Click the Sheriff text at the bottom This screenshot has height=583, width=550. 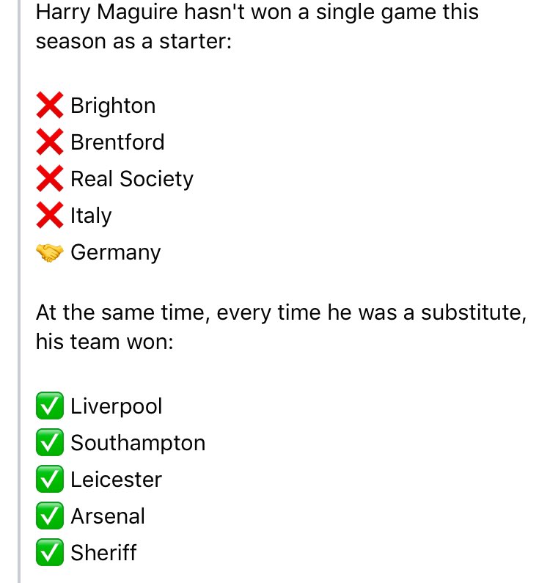coord(103,552)
